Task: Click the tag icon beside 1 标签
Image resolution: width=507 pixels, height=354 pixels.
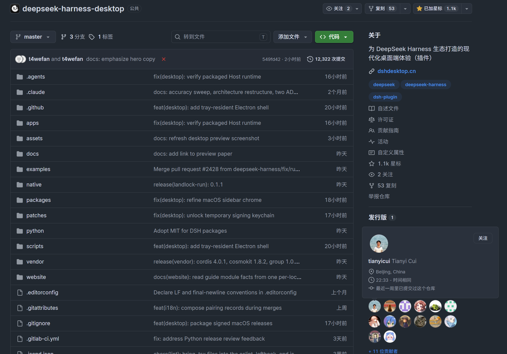Action: pyautogui.click(x=92, y=37)
